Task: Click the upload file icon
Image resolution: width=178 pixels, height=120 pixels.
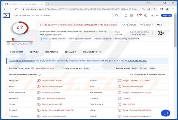Action: pos(126,15)
